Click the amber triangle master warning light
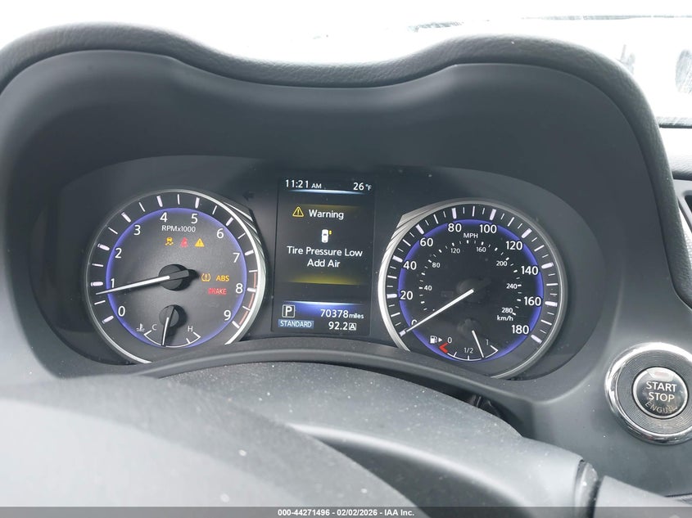Screen dimensions: 692x518 tap(199, 243)
